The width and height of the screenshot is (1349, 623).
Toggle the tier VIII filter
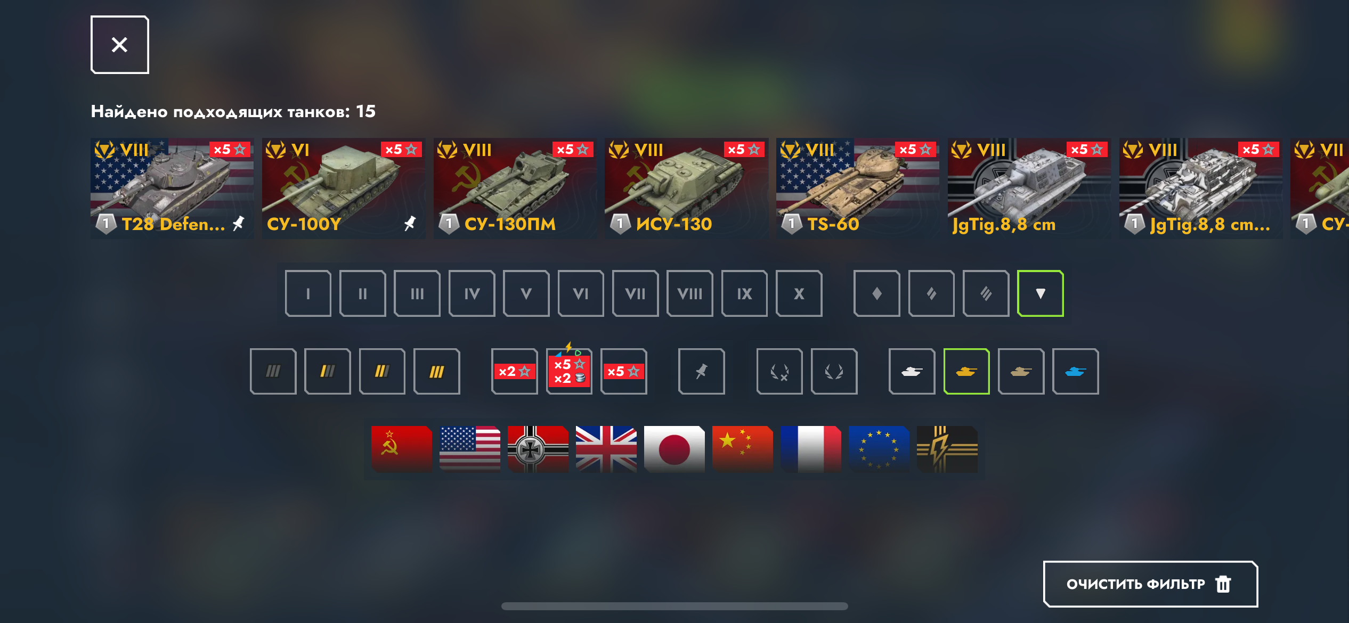[x=689, y=293]
